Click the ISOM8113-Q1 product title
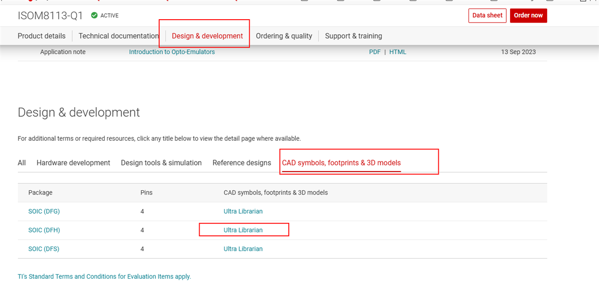 pyautogui.click(x=50, y=15)
